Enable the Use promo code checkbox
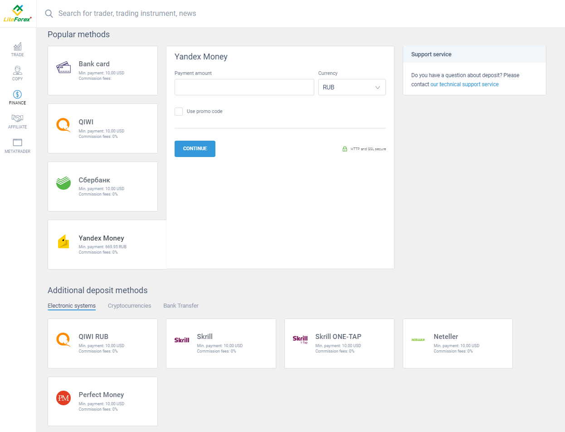Screen dimensions: 565x432 (x=179, y=112)
